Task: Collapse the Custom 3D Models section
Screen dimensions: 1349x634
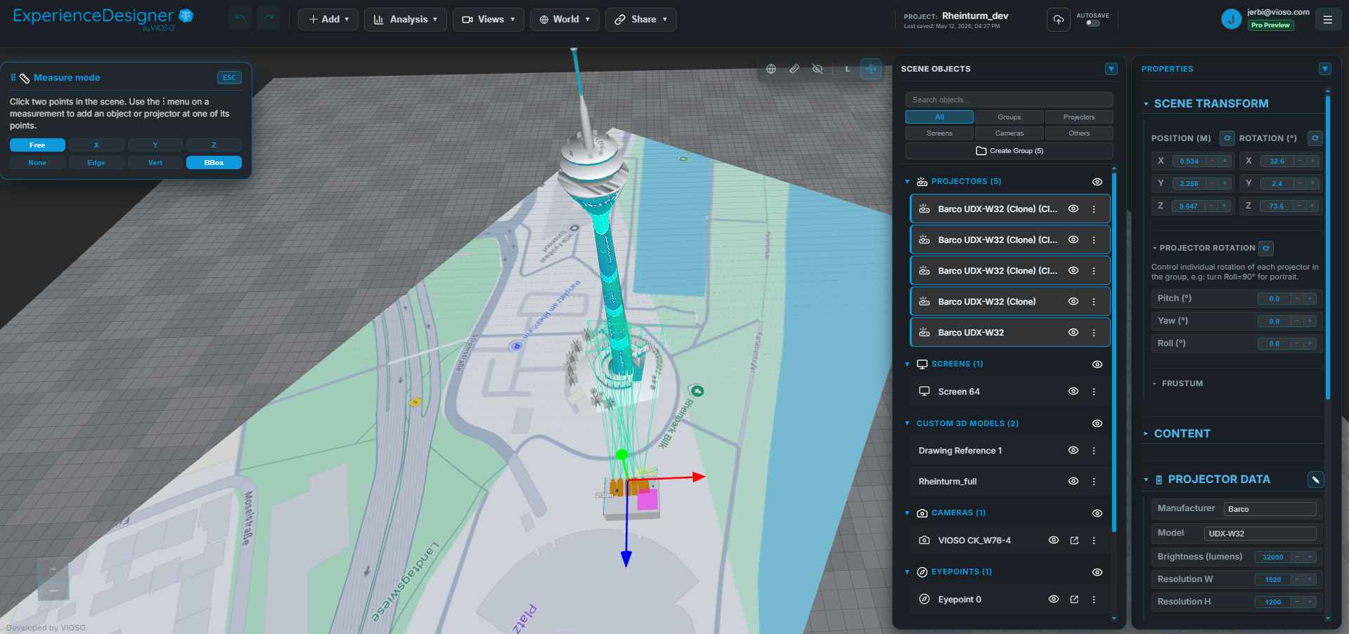Action: (907, 423)
